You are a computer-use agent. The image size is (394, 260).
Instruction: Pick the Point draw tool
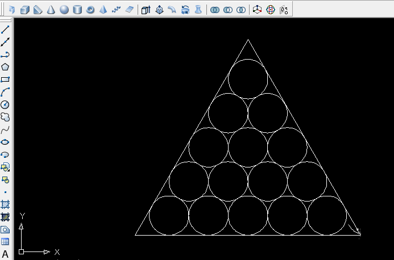5,192
